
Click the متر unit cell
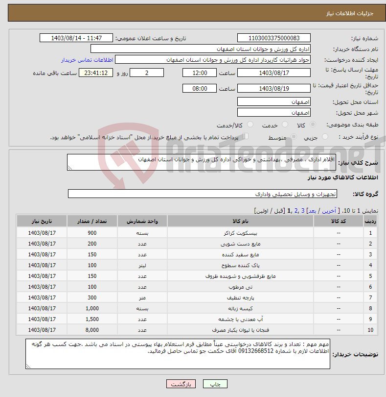[142, 298]
